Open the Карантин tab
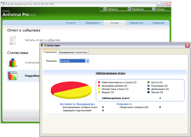The image size is (191, 137). tap(136, 23)
